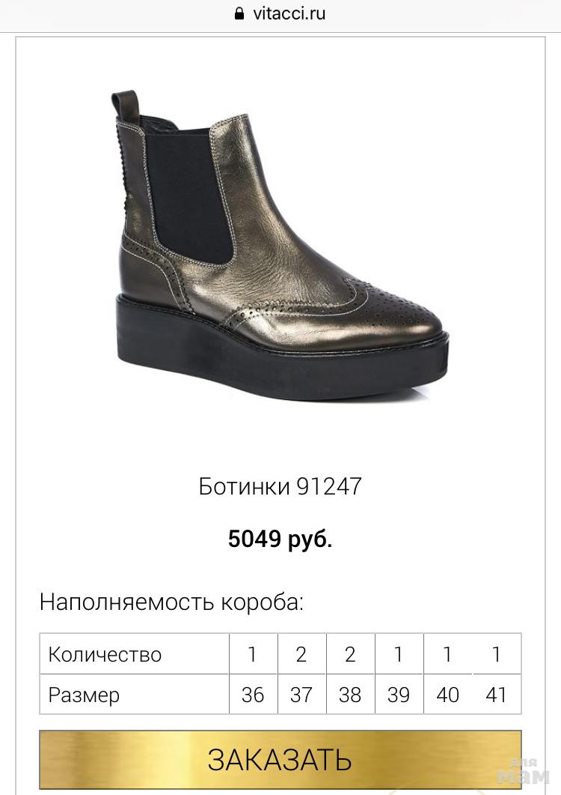Tap the Количество row header
Image resolution: width=561 pixels, height=795 pixels.
105,655
